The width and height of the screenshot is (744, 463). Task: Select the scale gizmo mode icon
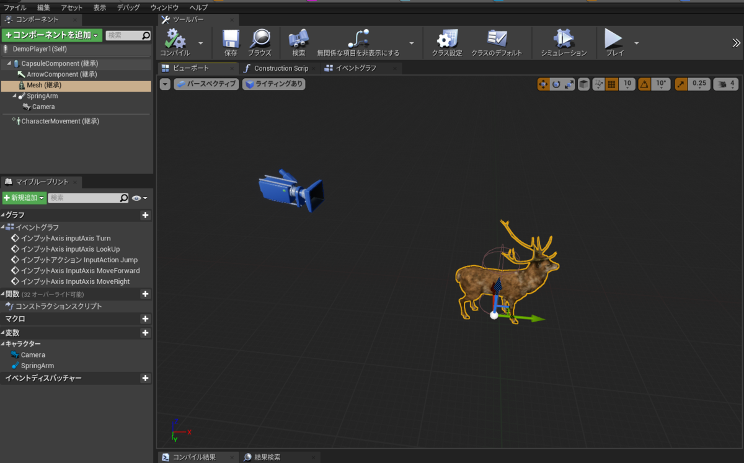[569, 84]
